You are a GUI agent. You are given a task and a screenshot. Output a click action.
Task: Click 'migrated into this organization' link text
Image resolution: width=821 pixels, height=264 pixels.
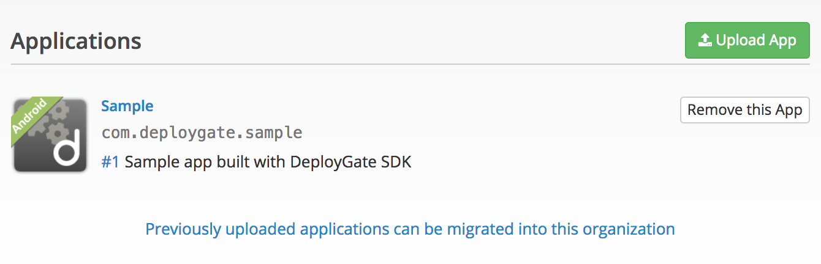click(x=560, y=229)
